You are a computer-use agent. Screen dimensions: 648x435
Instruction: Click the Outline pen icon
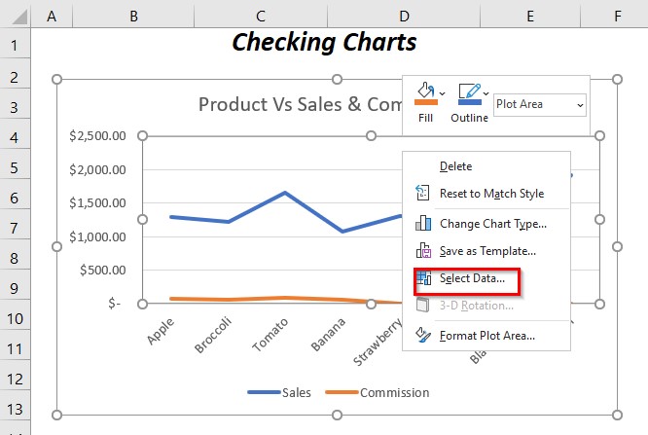click(x=469, y=94)
